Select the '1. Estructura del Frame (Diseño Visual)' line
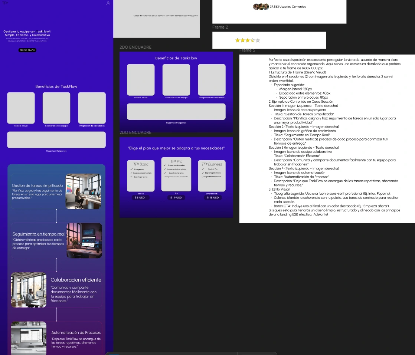 [297, 72]
